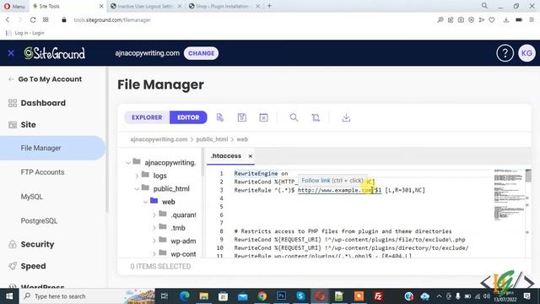Open PostgreSQL in sidebar
The height and width of the screenshot is (304, 540).
39,221
